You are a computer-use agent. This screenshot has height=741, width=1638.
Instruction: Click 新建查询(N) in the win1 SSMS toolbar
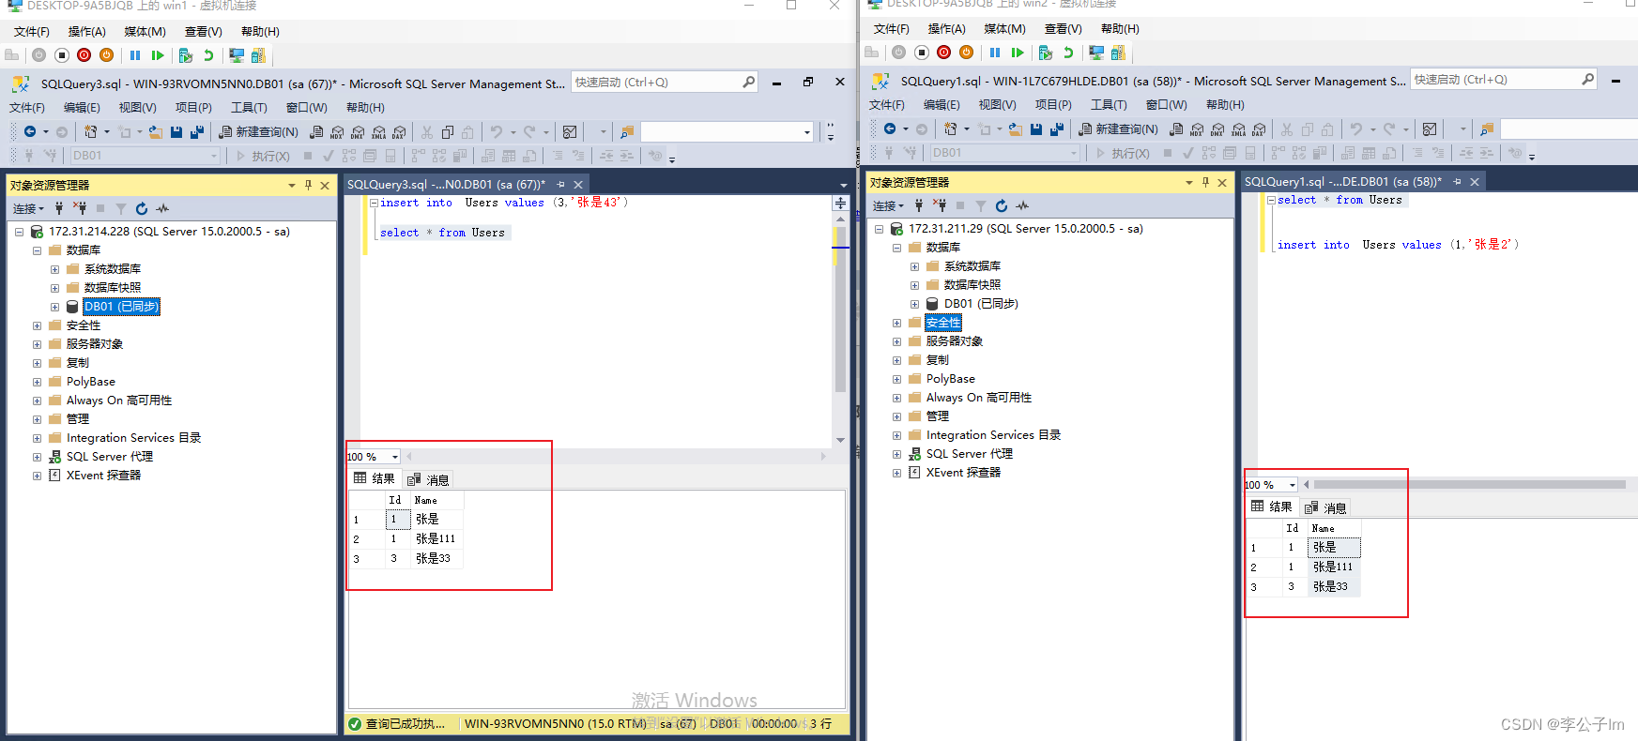(259, 132)
